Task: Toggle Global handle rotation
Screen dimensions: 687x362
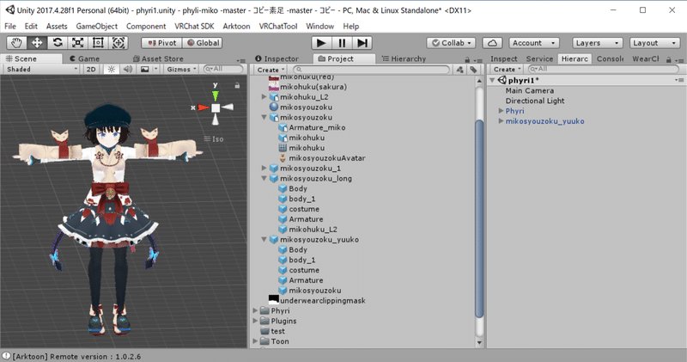Action: coord(203,43)
